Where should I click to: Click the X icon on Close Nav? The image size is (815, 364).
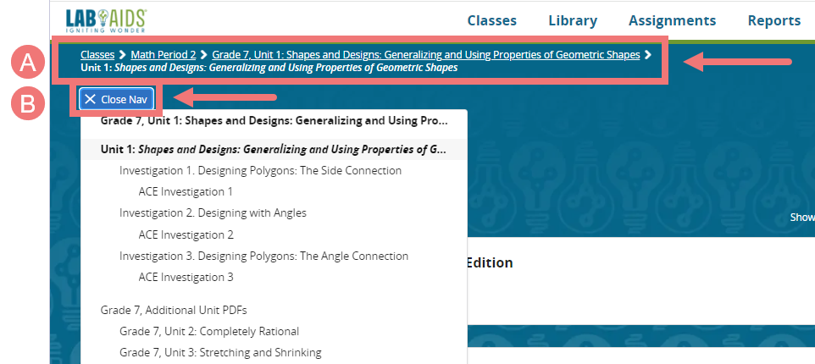pos(90,99)
